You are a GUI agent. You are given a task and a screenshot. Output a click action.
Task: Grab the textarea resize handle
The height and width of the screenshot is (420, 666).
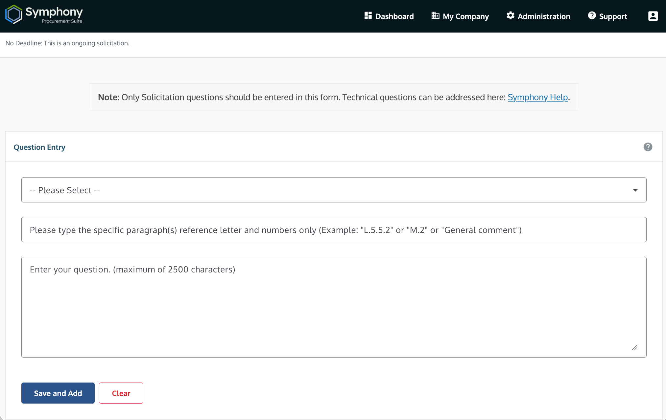pyautogui.click(x=634, y=348)
